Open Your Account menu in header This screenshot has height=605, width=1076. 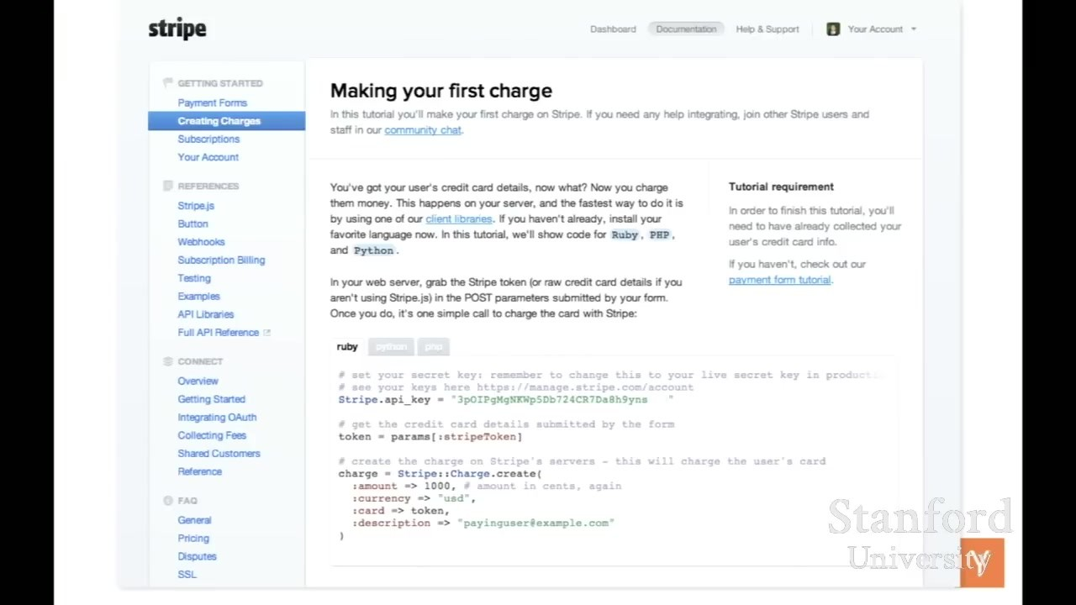875,29
